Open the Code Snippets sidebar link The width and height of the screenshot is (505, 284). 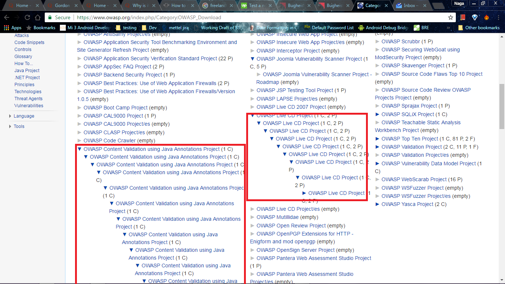coord(29,43)
